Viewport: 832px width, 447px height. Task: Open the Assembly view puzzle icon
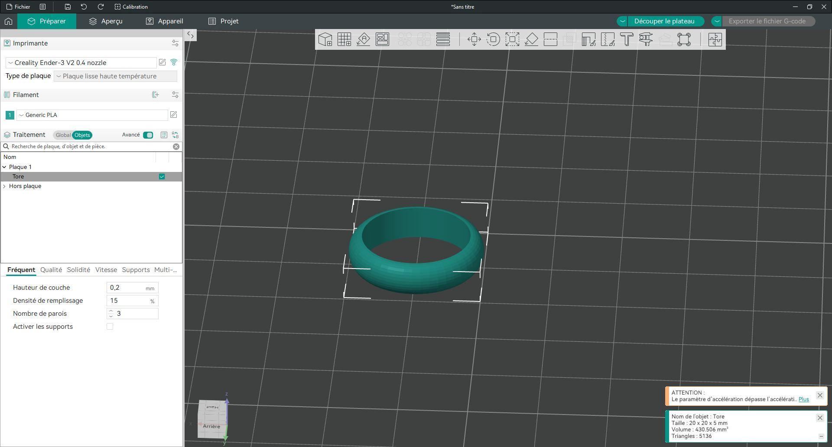(x=715, y=39)
